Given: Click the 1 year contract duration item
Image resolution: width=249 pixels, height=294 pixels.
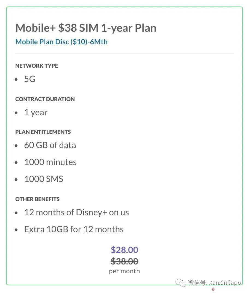Looking at the screenshot, I should (x=36, y=112).
